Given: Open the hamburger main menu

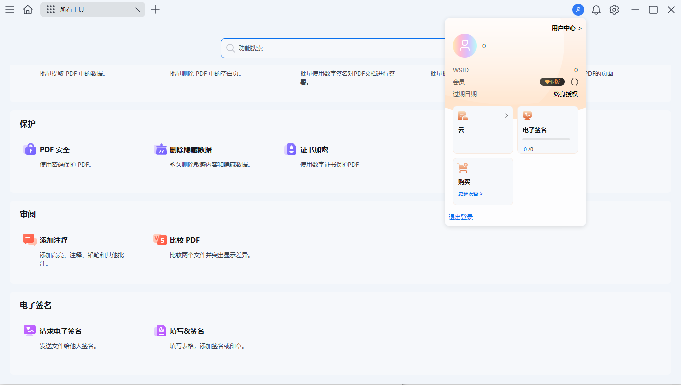Looking at the screenshot, I should point(9,9).
